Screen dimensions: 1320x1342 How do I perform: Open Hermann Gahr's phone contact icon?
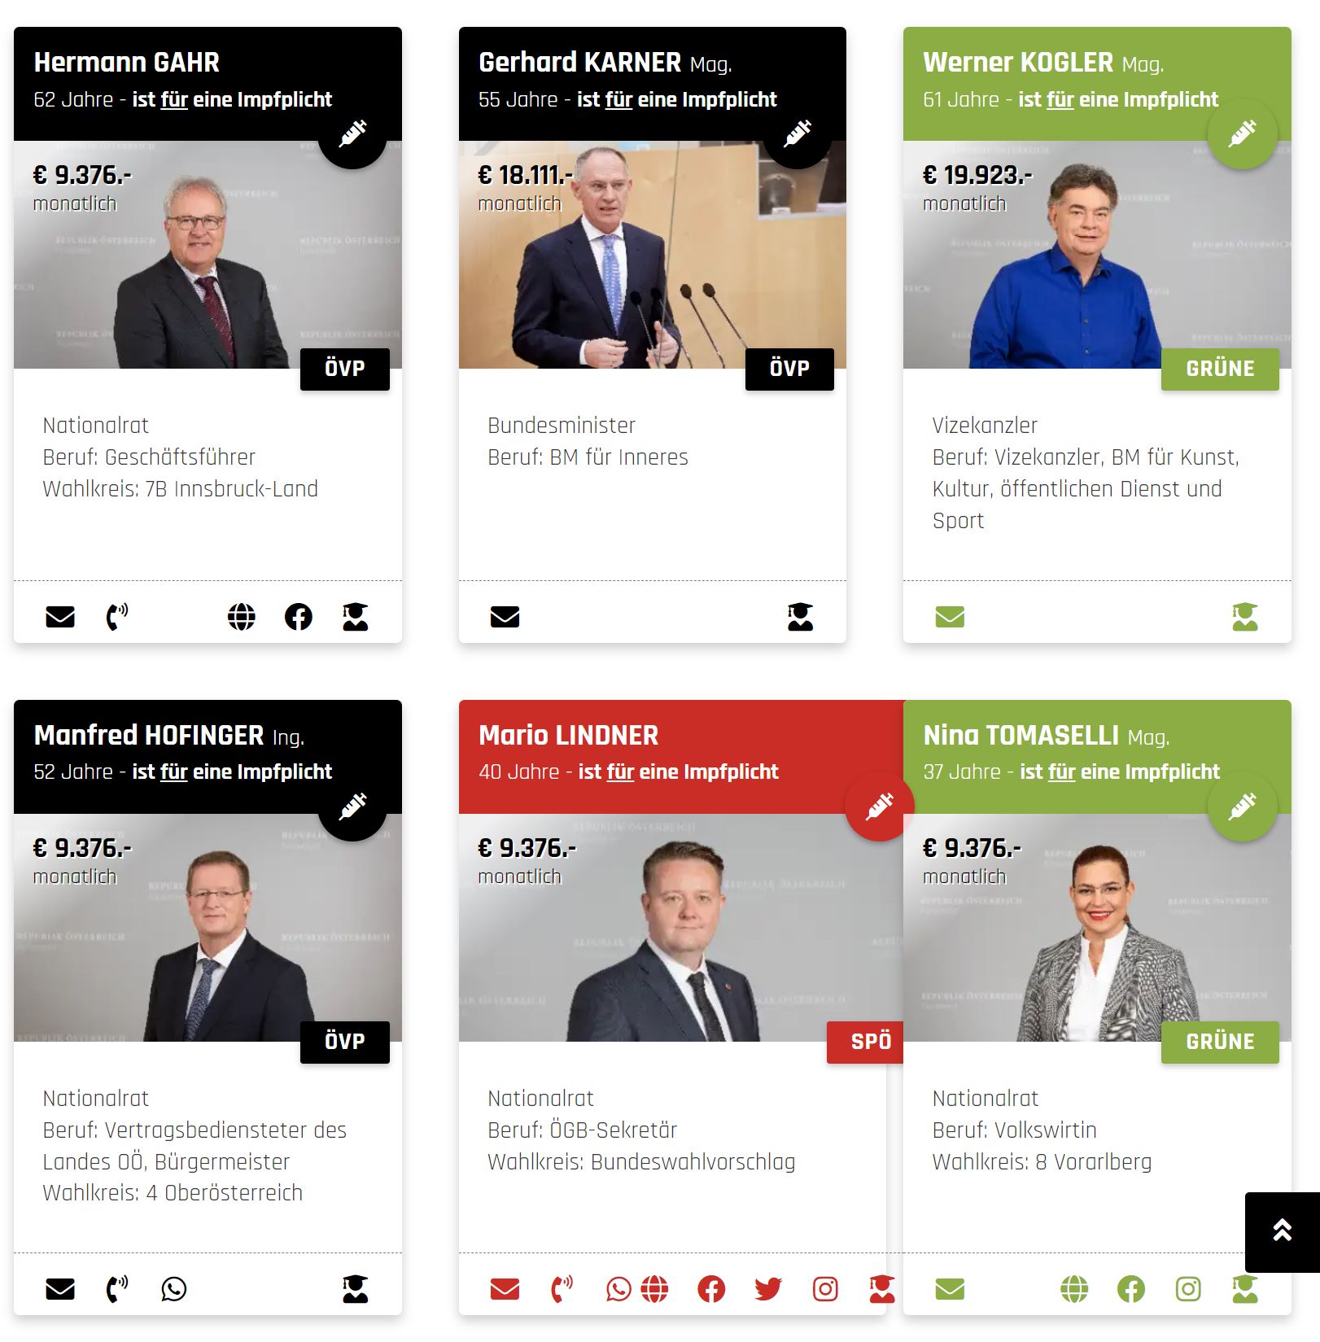117,617
